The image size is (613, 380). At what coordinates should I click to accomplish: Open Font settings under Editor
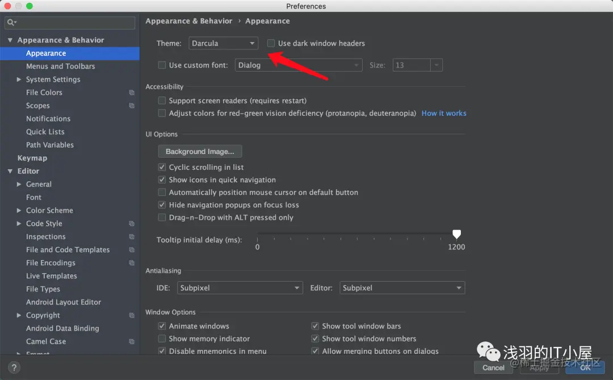coord(33,197)
